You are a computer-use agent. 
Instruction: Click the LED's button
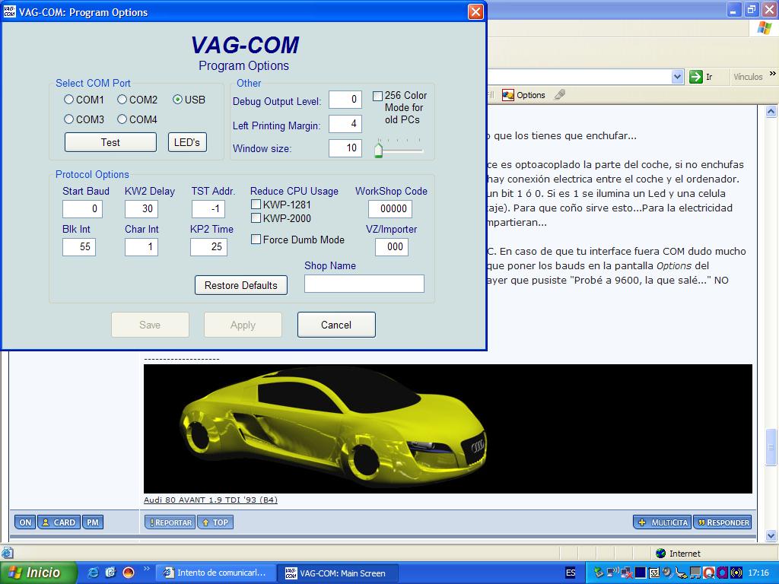coord(187,142)
